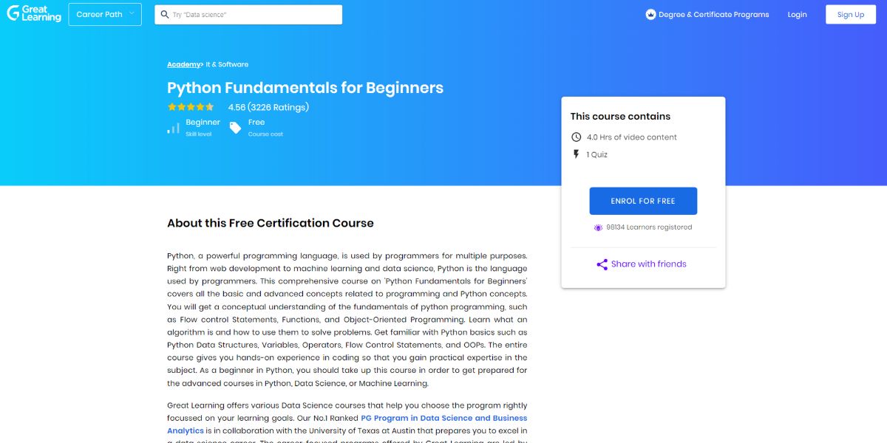The image size is (887, 443).
Task: Click the lightning bolt quiz icon
Action: point(577,154)
